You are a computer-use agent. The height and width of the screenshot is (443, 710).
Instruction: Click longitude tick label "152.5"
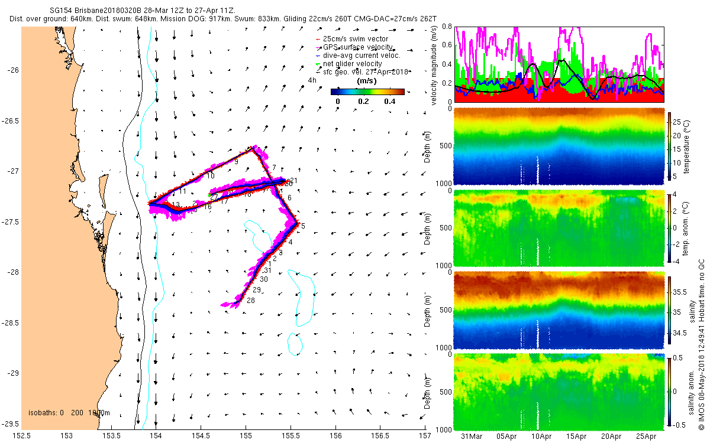(22, 436)
